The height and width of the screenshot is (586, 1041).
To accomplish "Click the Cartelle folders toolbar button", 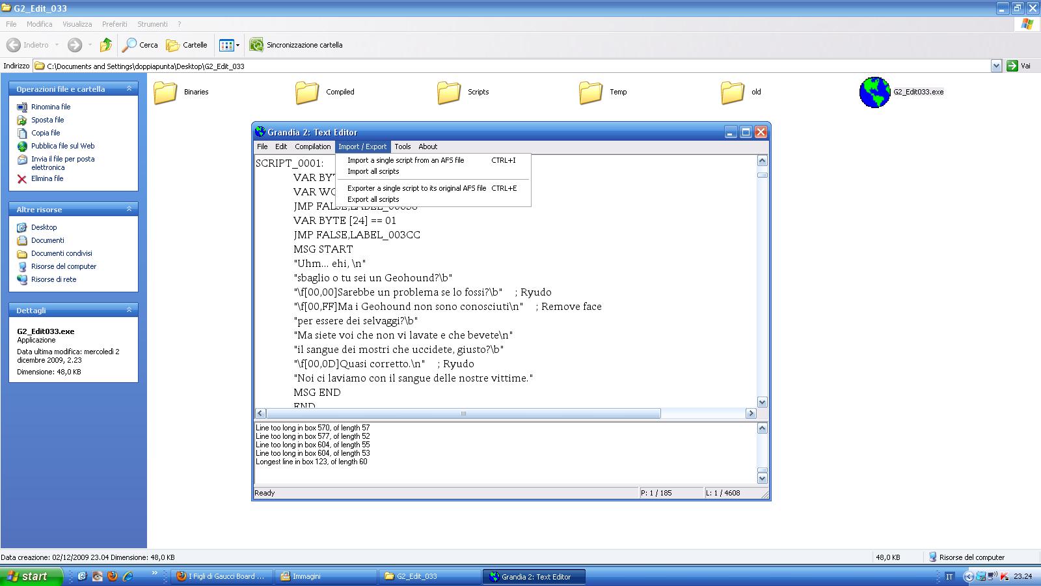I will 187,45.
